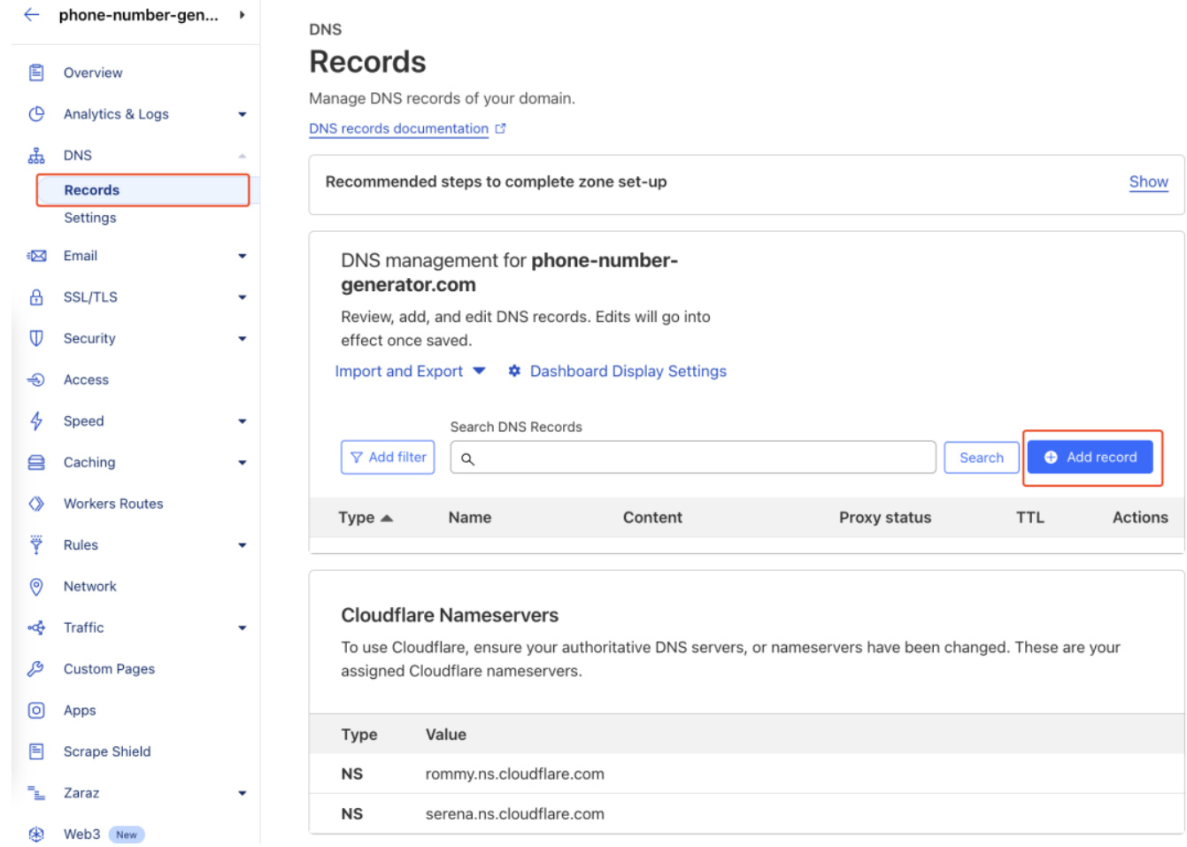
Task: Expand the SSL/TLS submenu arrow
Action: pyautogui.click(x=242, y=297)
